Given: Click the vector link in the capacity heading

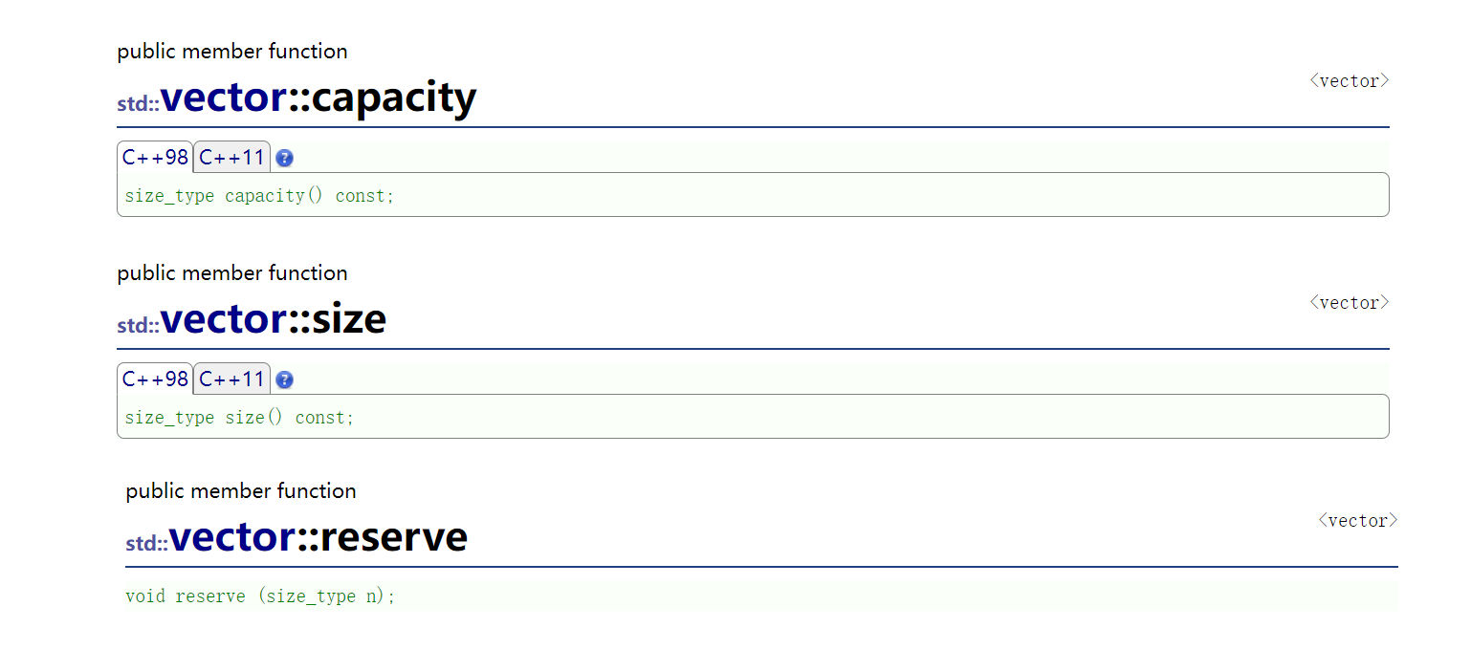Looking at the screenshot, I should (x=224, y=97).
